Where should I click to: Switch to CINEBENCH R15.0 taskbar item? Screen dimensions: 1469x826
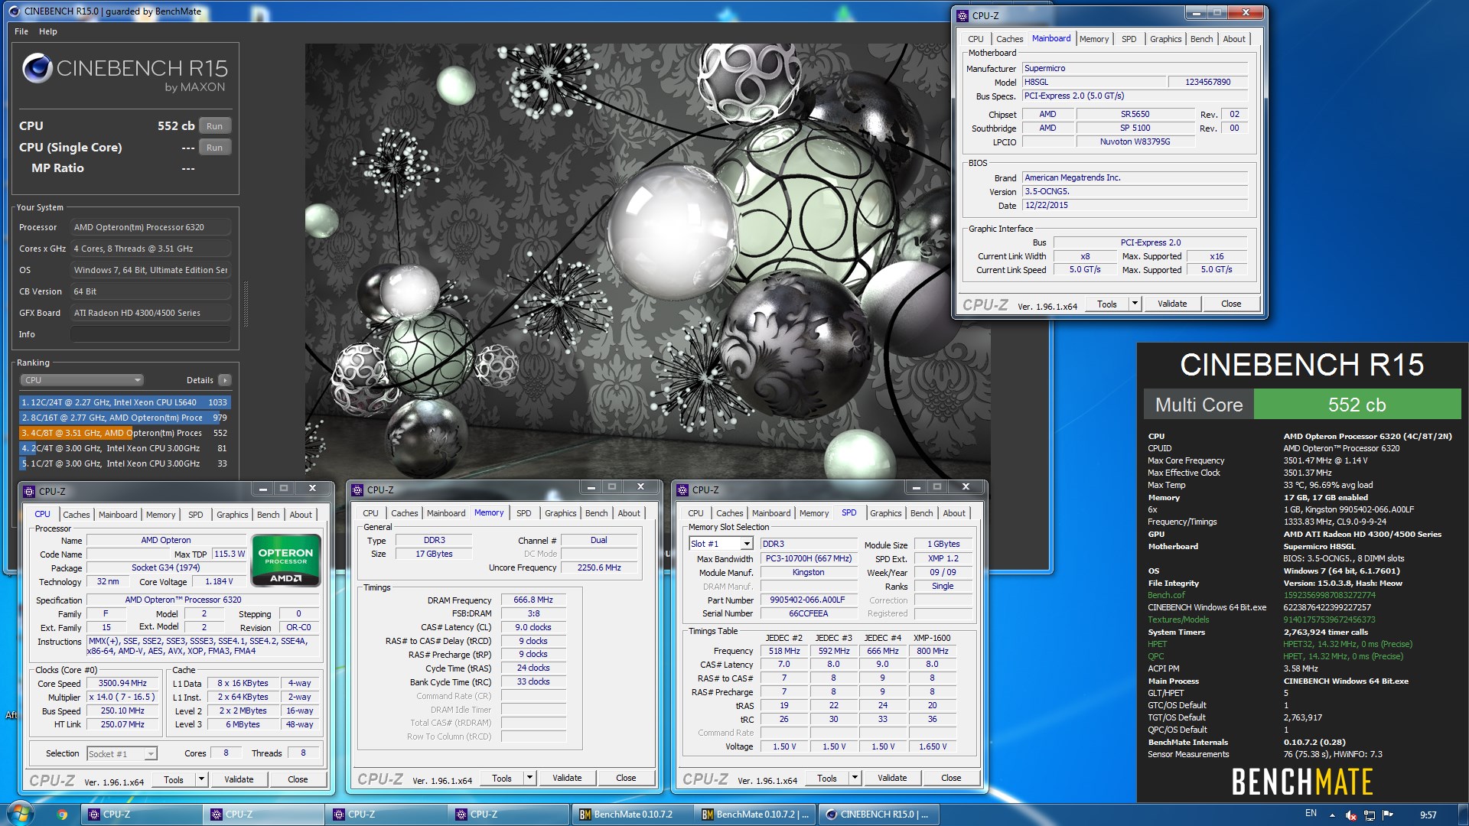point(878,815)
